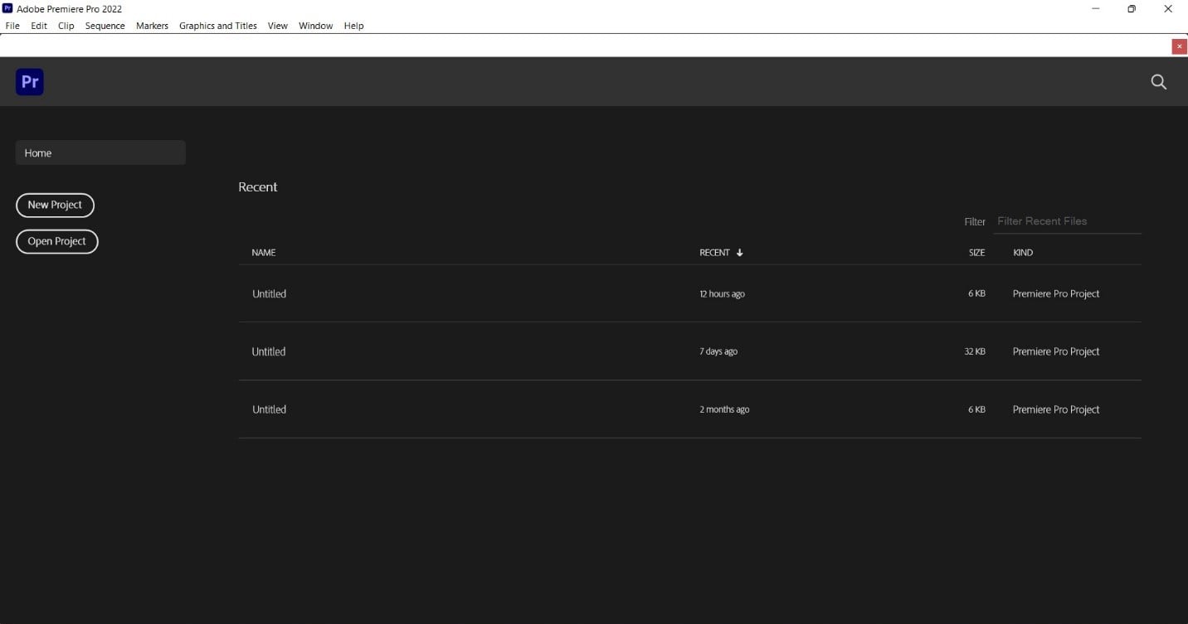Sort by the KIND column header
The height and width of the screenshot is (624, 1188).
(x=1023, y=253)
